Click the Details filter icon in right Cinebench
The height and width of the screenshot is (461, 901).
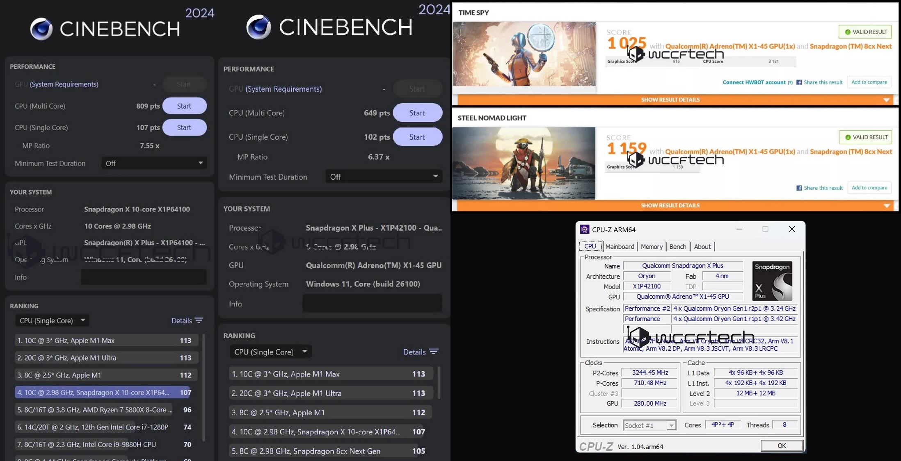coord(434,352)
